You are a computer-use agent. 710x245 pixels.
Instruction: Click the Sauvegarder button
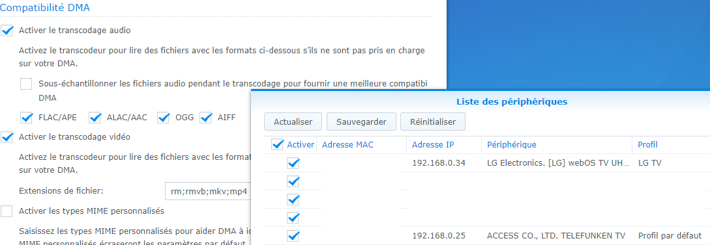click(x=361, y=122)
